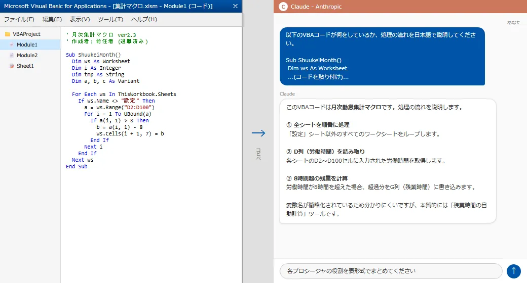Click the End Sub code line
The height and width of the screenshot is (283, 527).
click(x=77, y=166)
